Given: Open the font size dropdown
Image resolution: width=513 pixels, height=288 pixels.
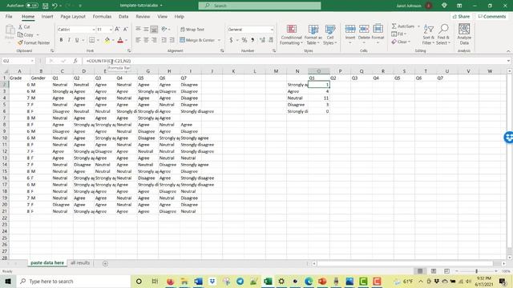Looking at the screenshot, I should point(111,30).
